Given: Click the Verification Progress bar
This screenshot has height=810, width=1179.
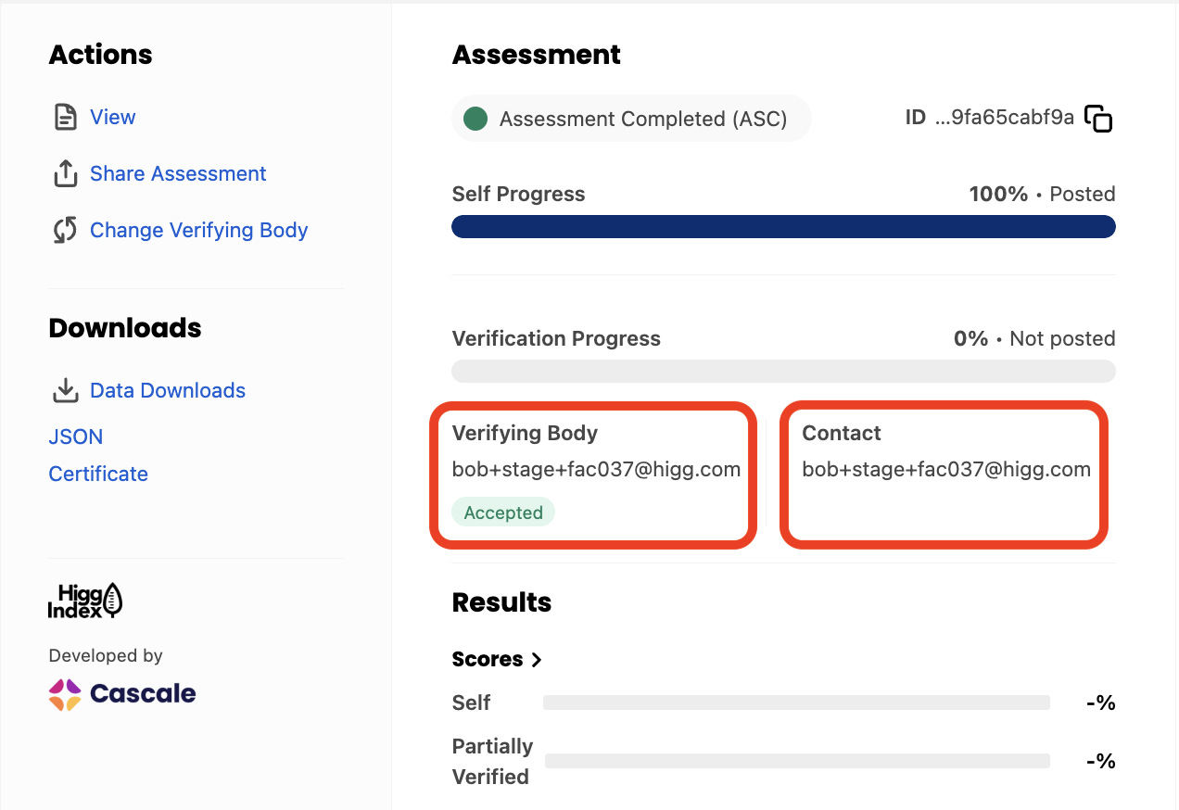Looking at the screenshot, I should pyautogui.click(x=783, y=372).
